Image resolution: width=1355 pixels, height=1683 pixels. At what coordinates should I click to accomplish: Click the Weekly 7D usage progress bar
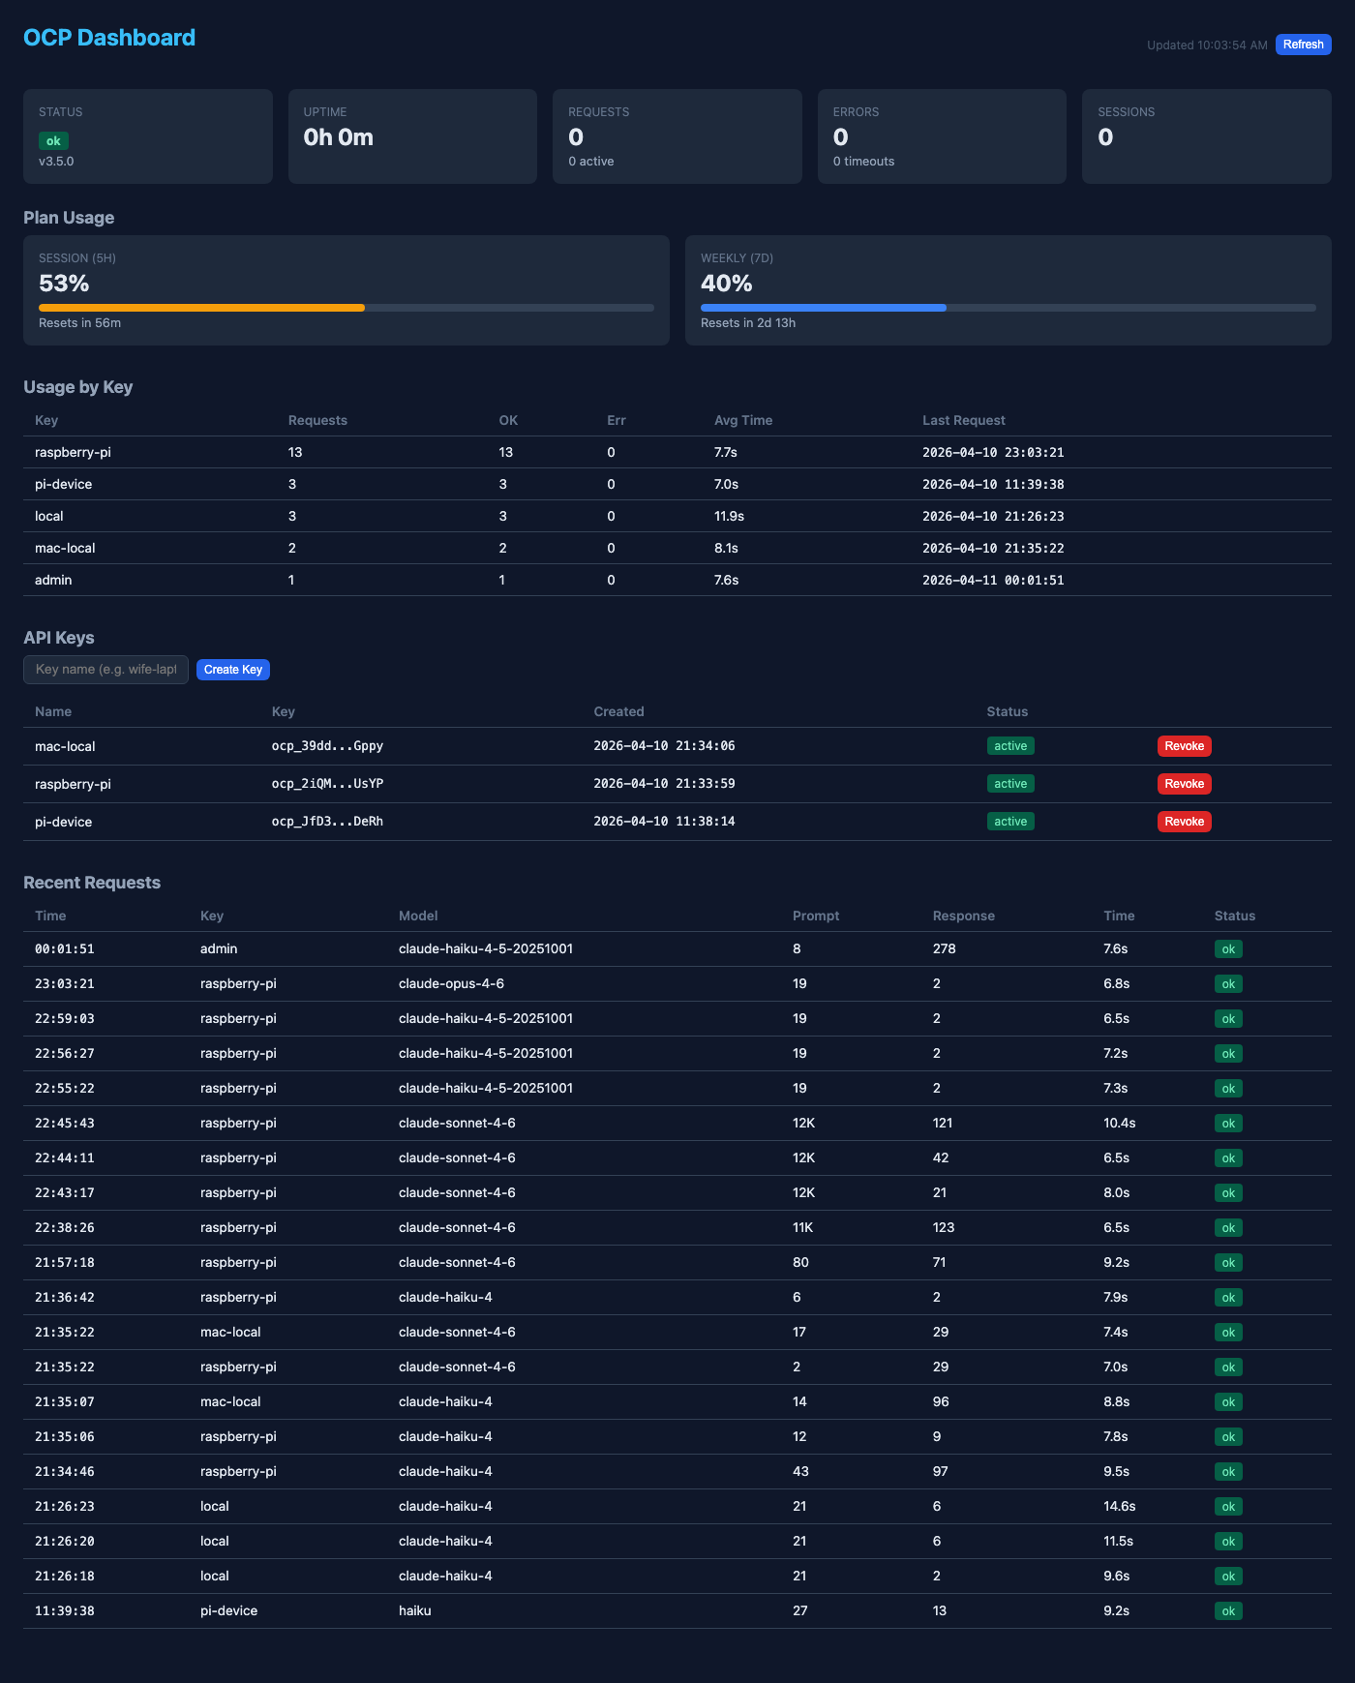(1009, 308)
